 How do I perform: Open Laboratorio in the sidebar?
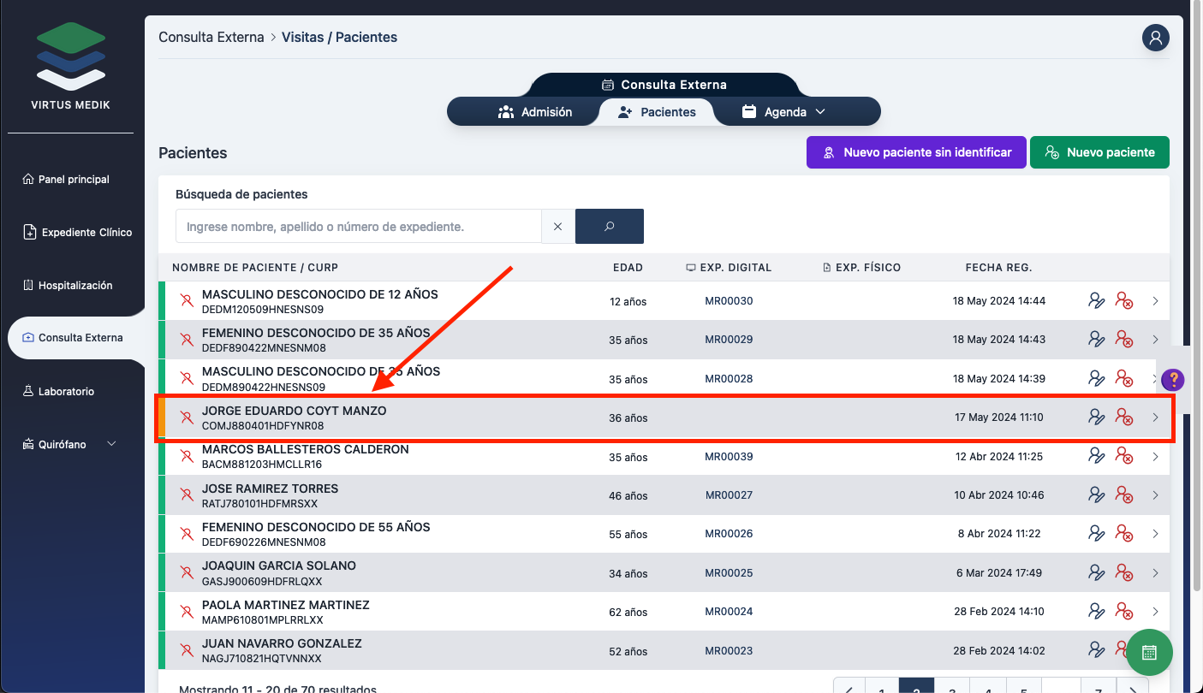[x=66, y=391]
